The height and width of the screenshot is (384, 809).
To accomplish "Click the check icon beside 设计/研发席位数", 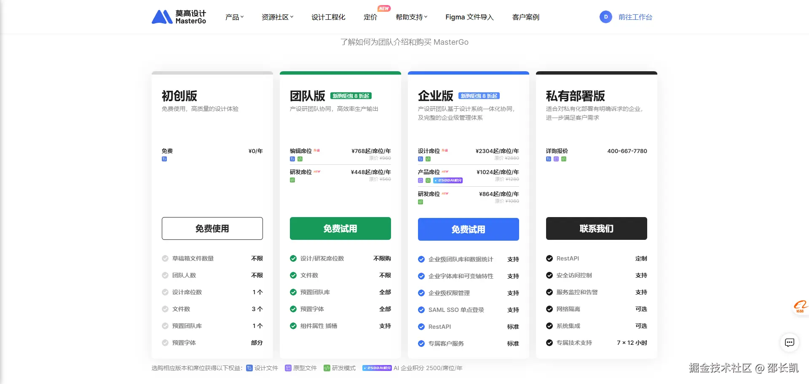I will [x=293, y=258].
